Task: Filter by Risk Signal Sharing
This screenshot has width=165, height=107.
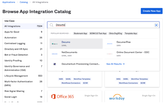Action: click(23, 91)
